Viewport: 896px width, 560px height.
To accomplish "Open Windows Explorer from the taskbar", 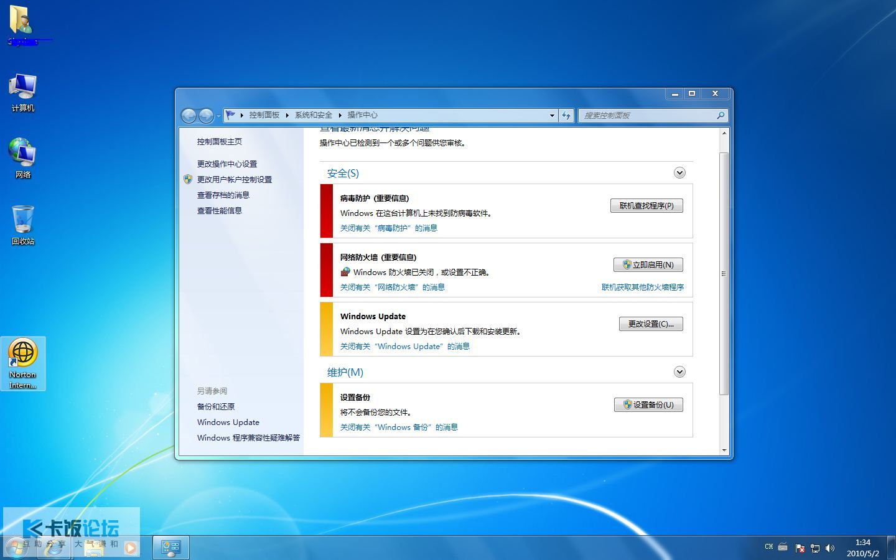I will point(93,548).
